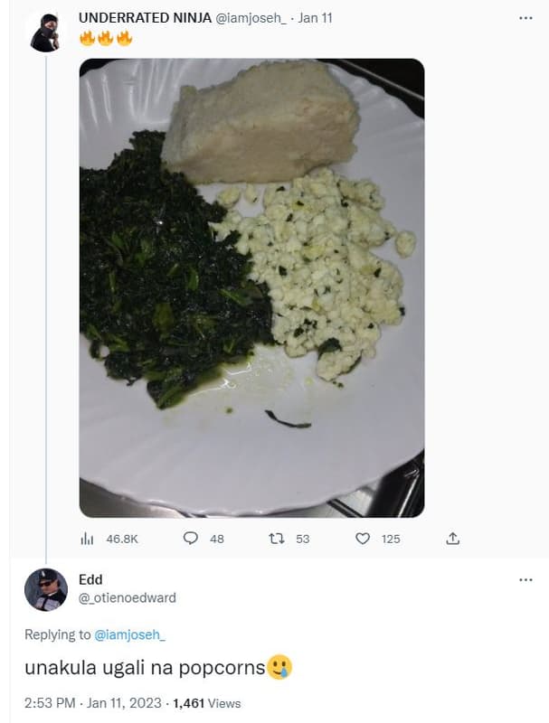
Task: Open the @_otienoedward handle
Action: click(128, 597)
